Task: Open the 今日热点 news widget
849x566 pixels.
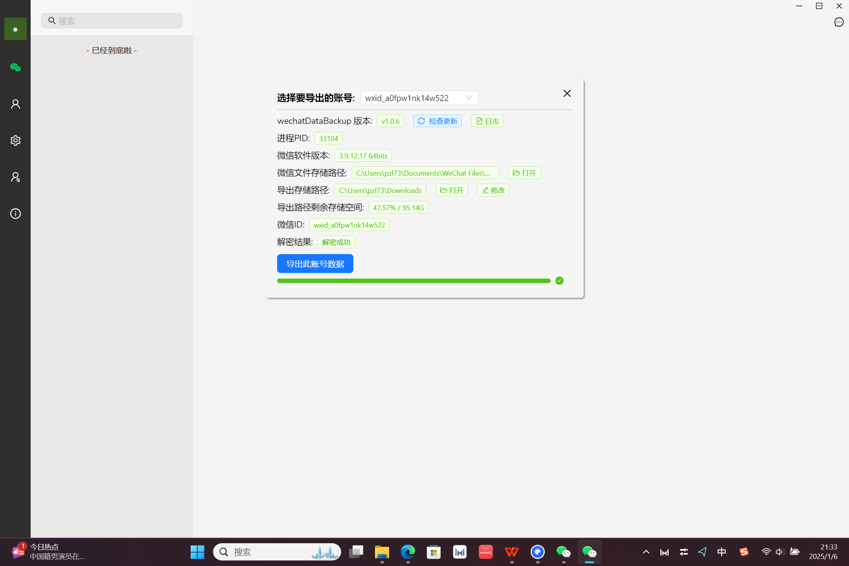Action: click(48, 552)
